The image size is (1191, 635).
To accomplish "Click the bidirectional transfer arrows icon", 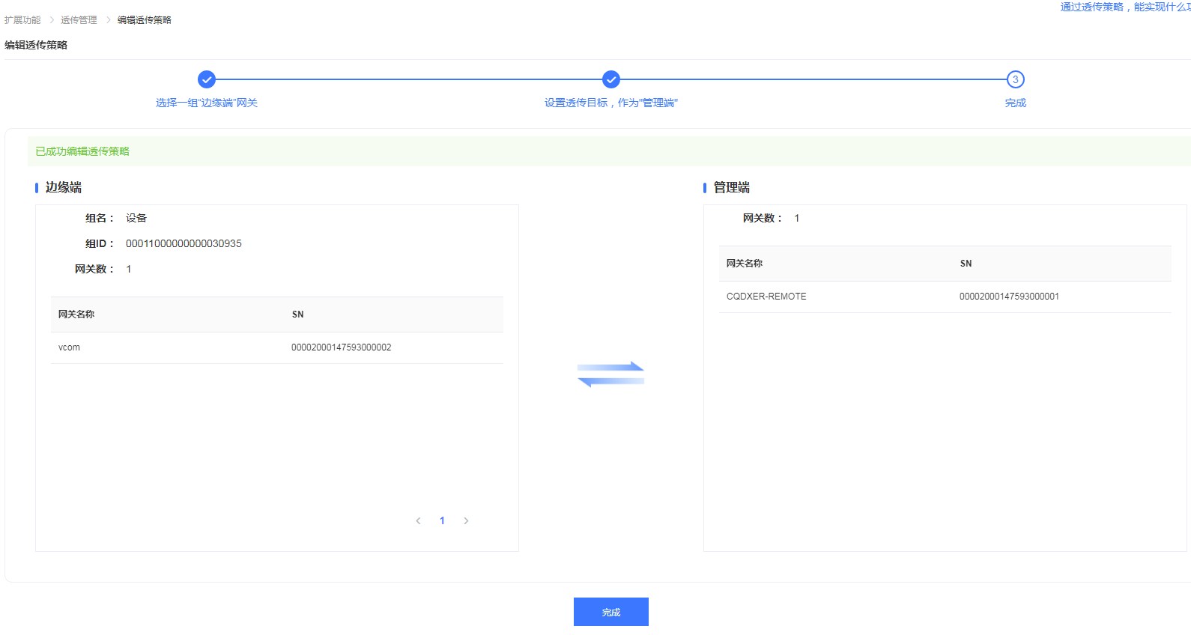I will [x=610, y=374].
